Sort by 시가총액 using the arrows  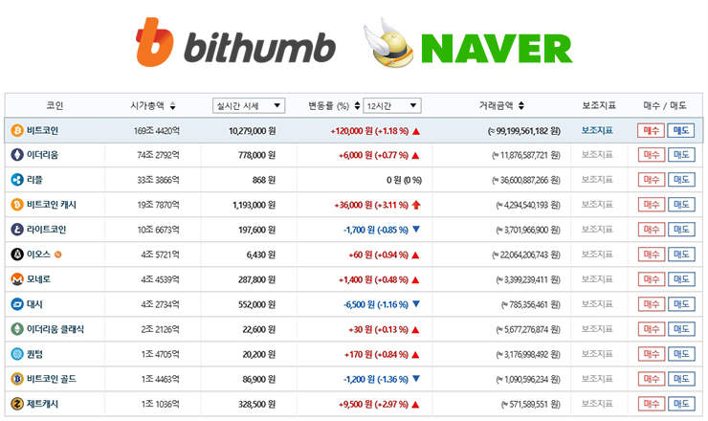point(172,106)
